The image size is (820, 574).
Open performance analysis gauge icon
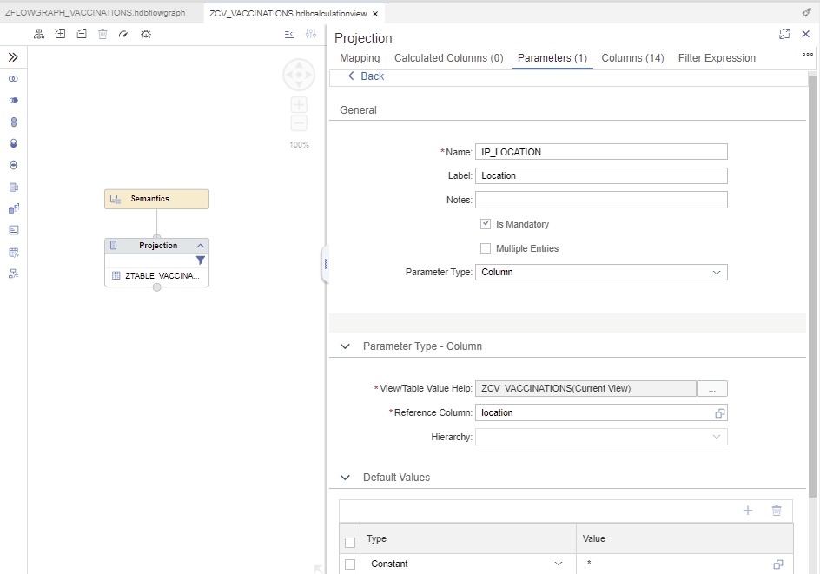(x=124, y=34)
